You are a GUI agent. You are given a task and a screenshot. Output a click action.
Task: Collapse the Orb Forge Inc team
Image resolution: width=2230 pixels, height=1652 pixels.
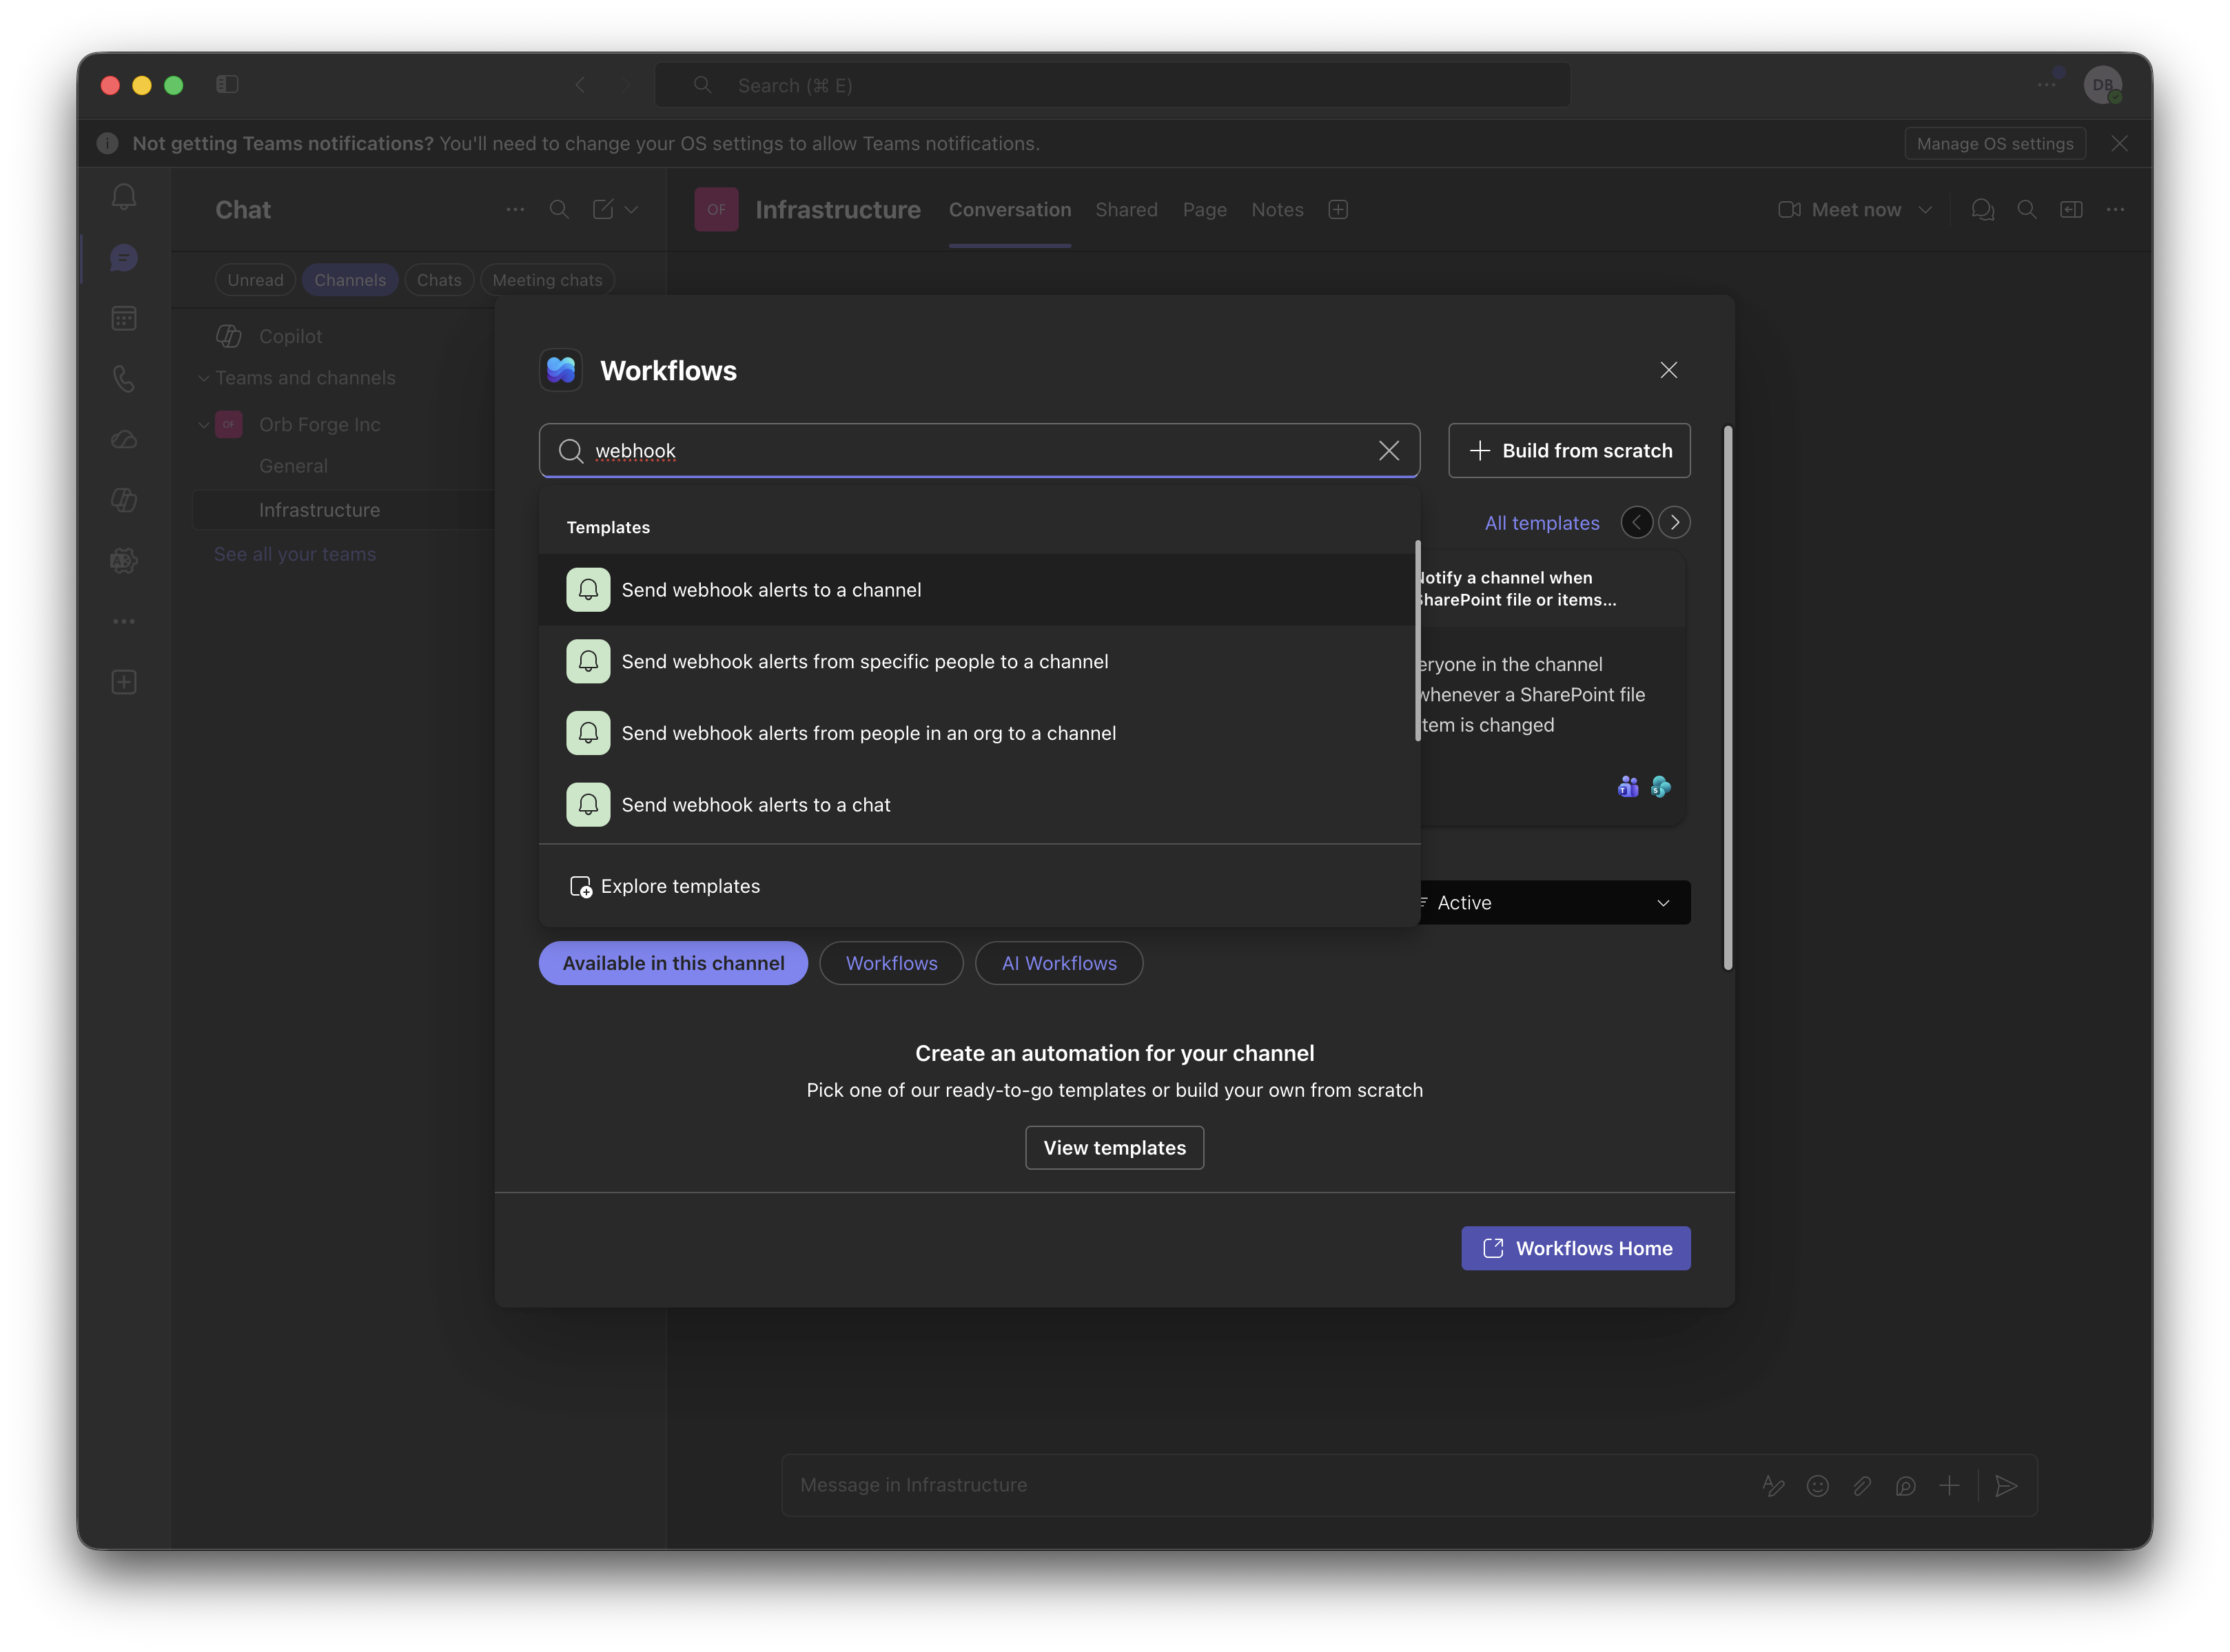[x=204, y=425]
